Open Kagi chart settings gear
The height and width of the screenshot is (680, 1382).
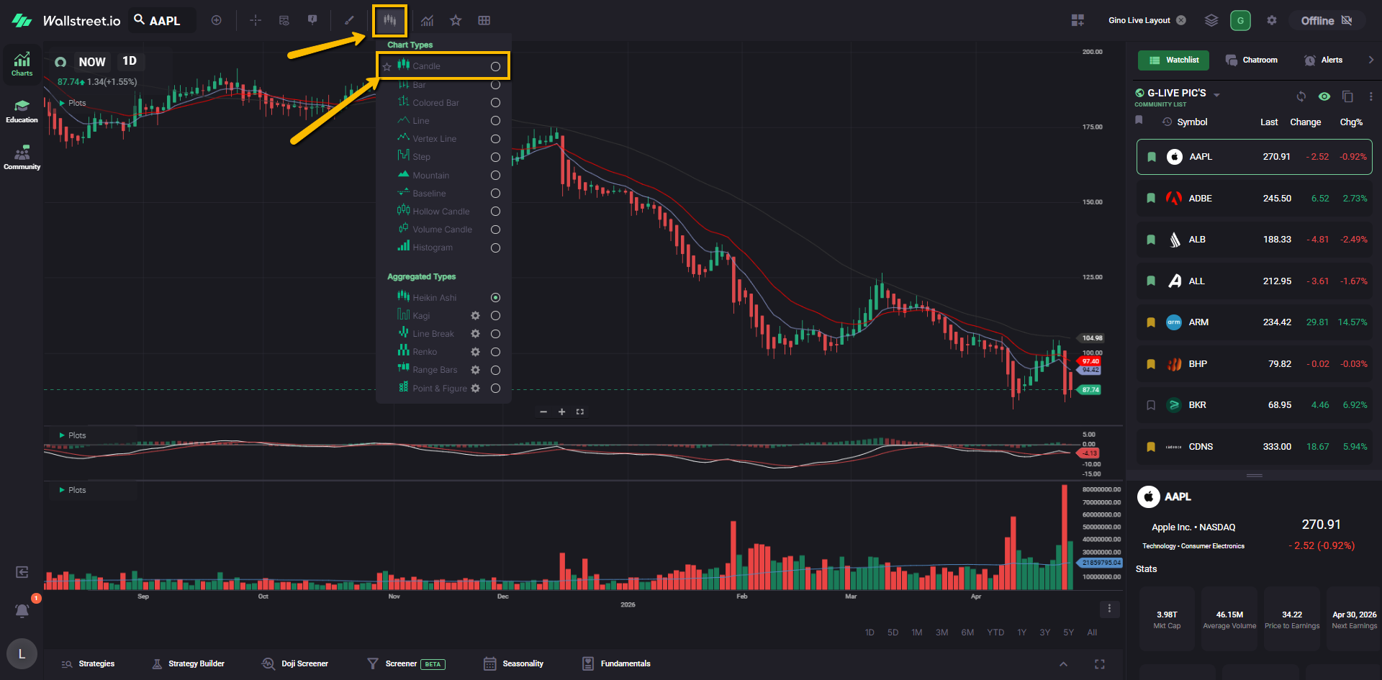(x=475, y=316)
